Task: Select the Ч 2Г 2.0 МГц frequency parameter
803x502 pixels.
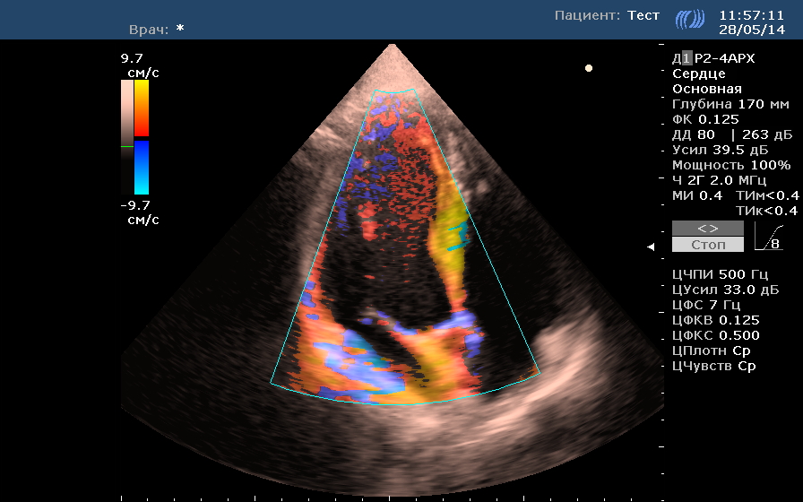Action: tap(719, 180)
